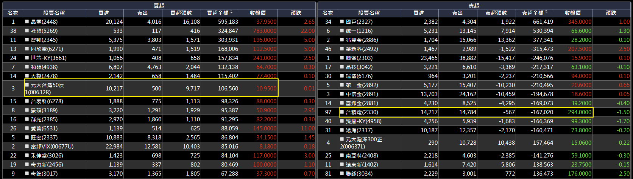Screen dimensions: 633x179
Task: Click 國巨 sell-over amount -661,419
Action: 541,22
